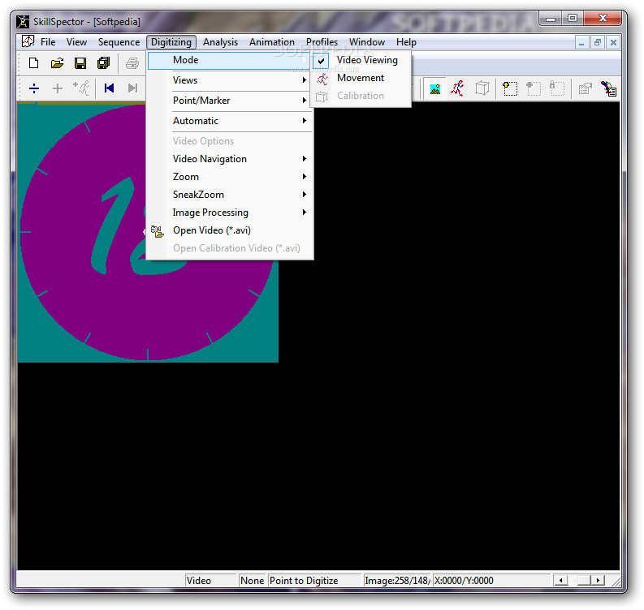This screenshot has width=644, height=610.
Task: Click the SkillSpector title bar app icon
Action: point(23,22)
